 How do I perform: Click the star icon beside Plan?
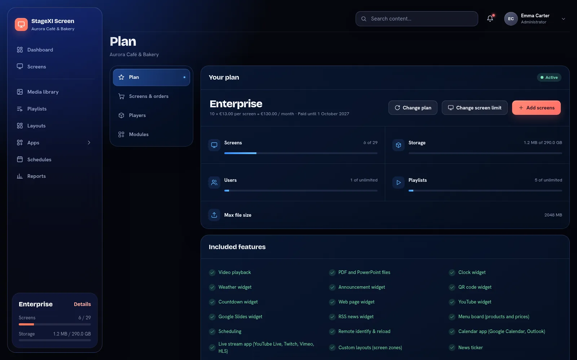[x=122, y=77]
